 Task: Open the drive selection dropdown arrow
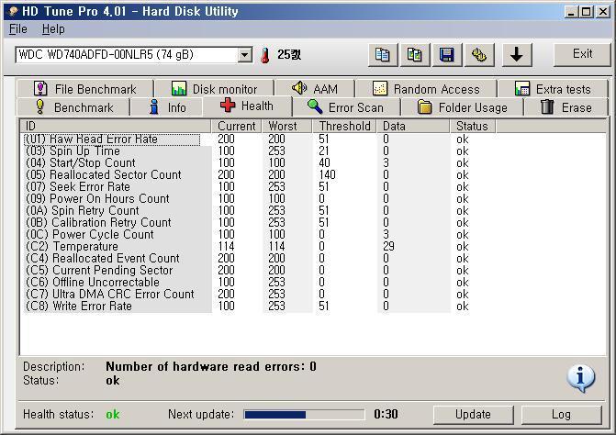pos(245,55)
